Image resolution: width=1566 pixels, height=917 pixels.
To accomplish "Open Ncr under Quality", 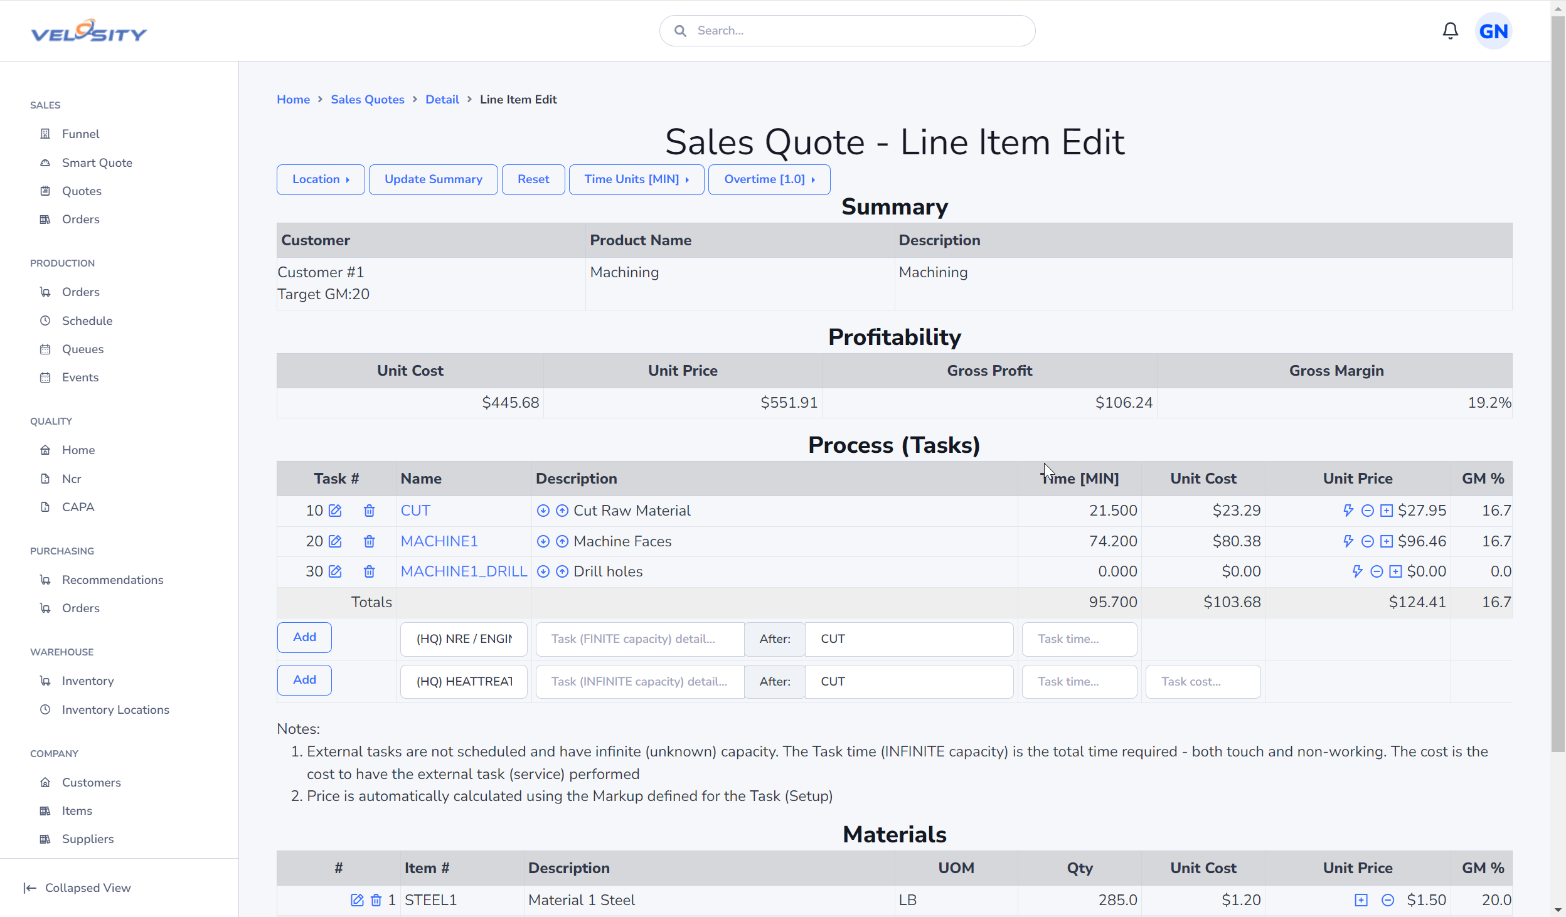I will tap(72, 479).
